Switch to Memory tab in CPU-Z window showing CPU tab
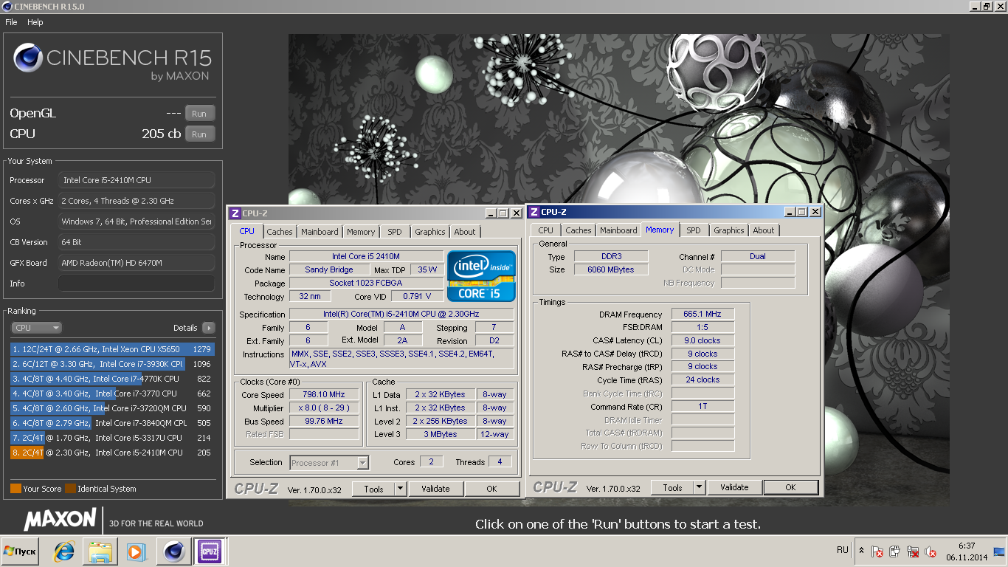1008x567 pixels. coord(361,232)
